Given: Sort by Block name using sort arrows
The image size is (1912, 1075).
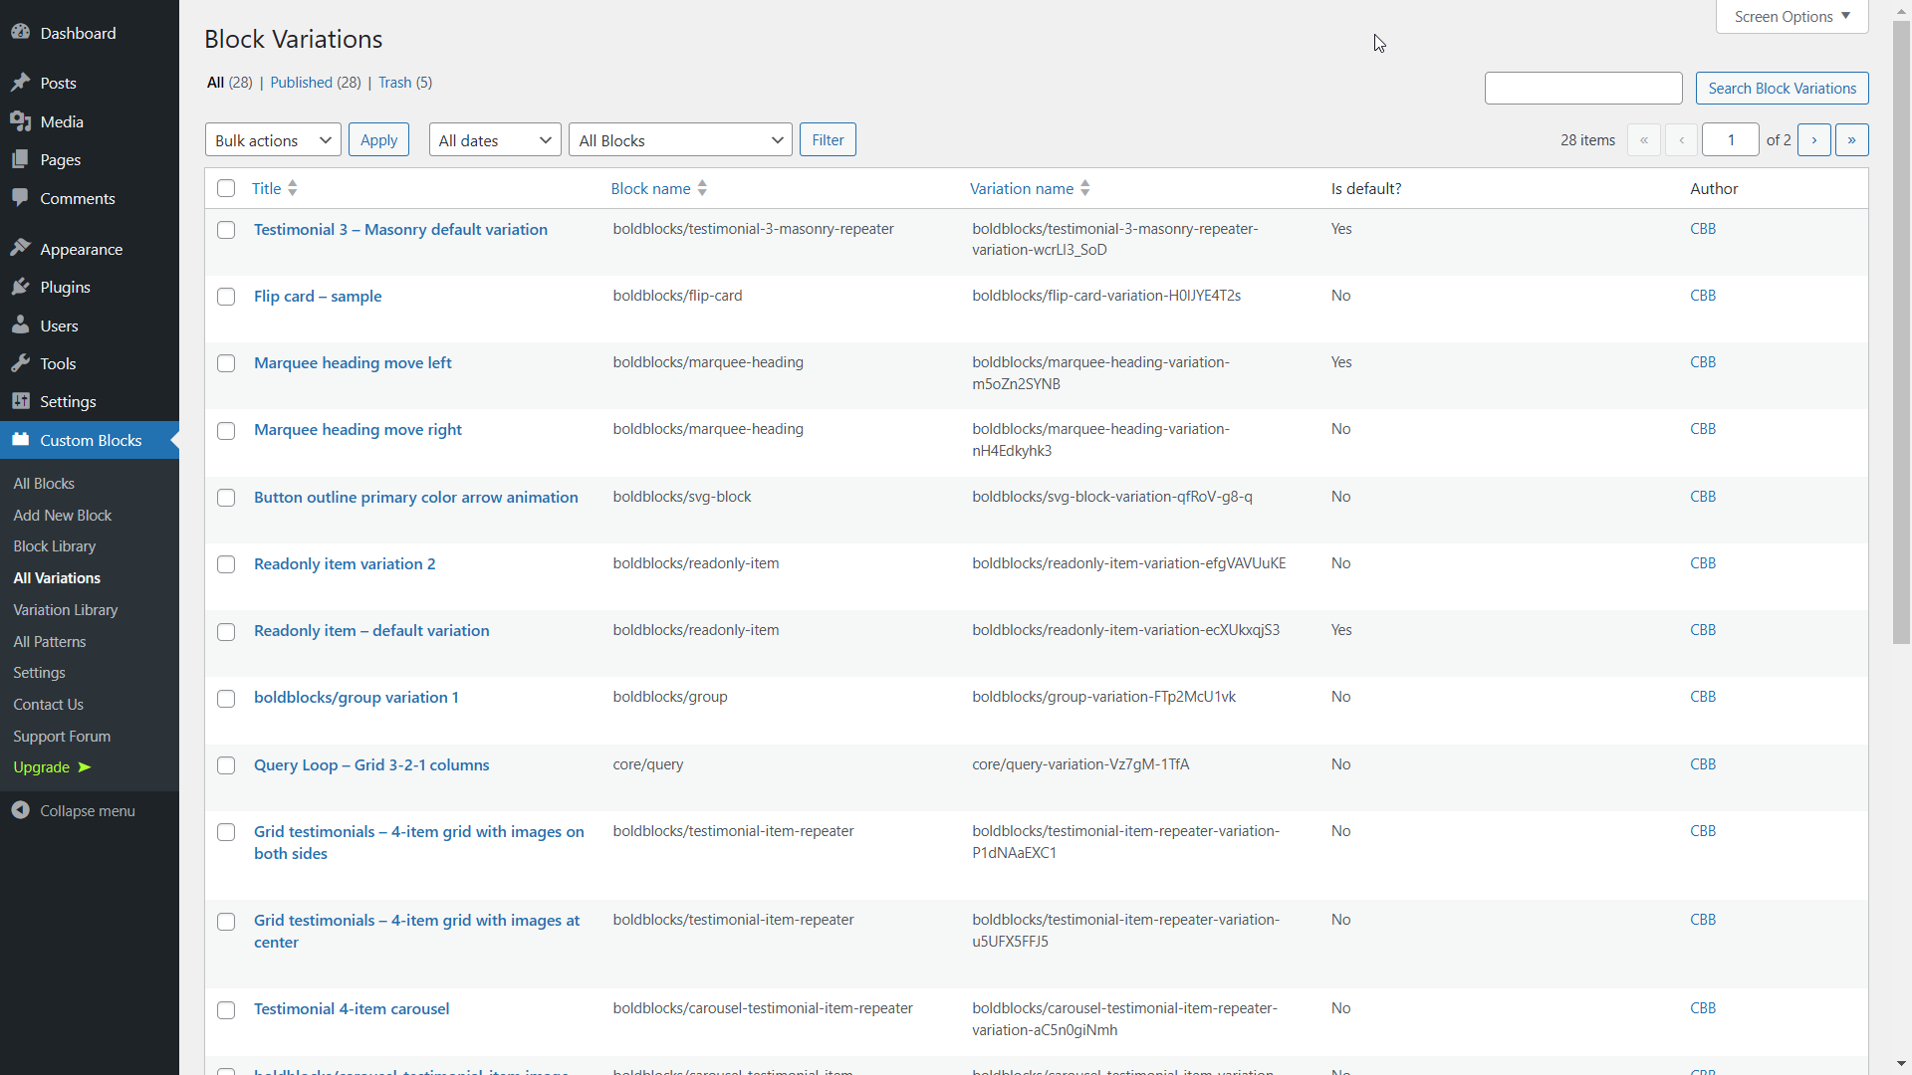Looking at the screenshot, I should 702,188.
